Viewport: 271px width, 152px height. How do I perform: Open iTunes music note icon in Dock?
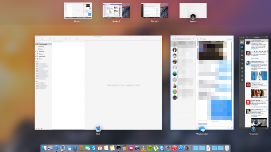tap(174, 148)
